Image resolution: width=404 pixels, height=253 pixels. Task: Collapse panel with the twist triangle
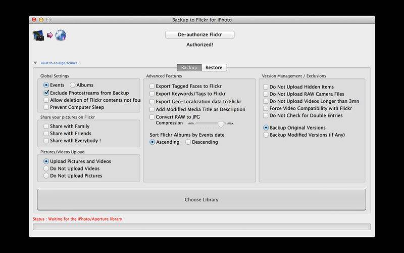point(35,63)
